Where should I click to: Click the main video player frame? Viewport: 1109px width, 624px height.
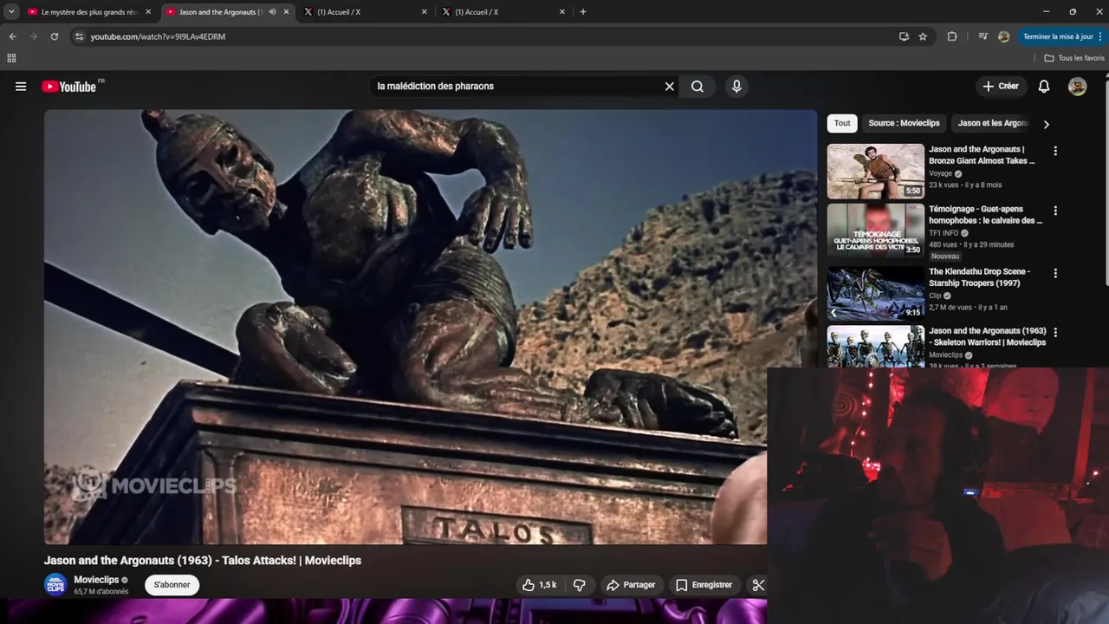431,327
